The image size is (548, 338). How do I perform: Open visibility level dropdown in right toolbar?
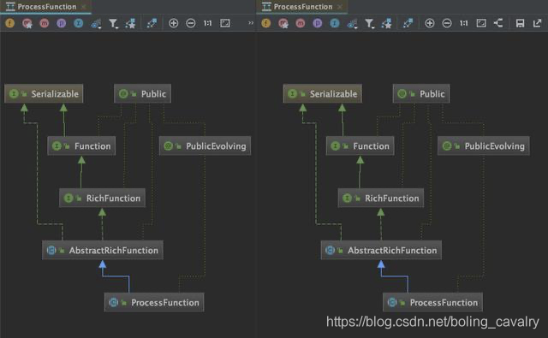pyautogui.click(x=352, y=23)
